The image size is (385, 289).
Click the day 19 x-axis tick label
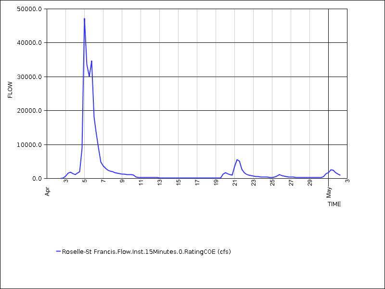pyautogui.click(x=216, y=183)
